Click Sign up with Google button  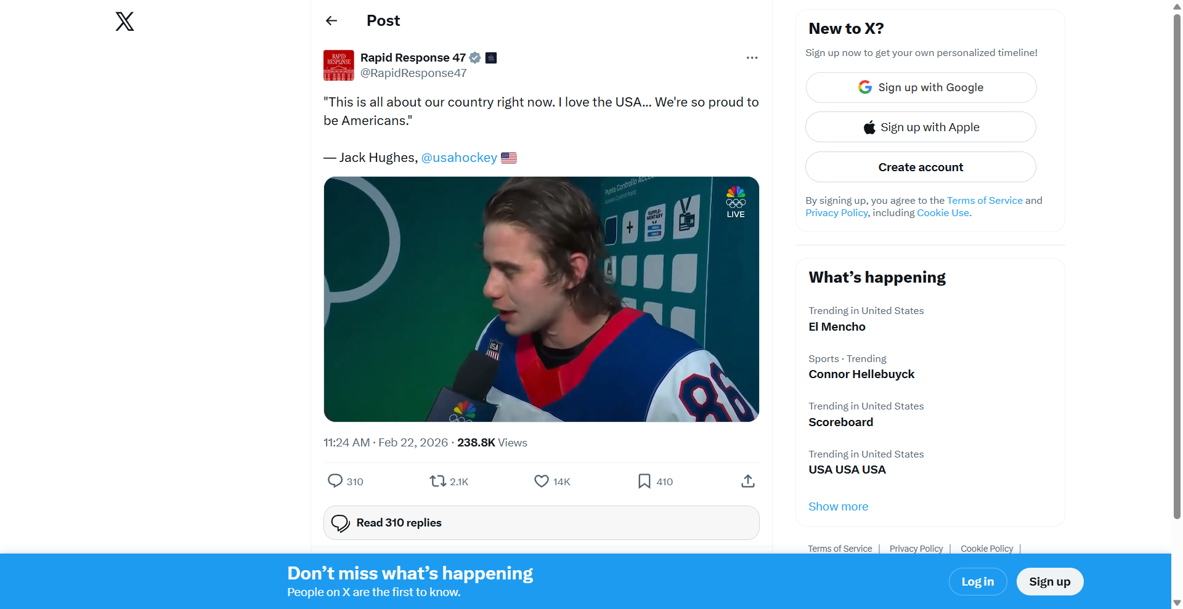921,87
